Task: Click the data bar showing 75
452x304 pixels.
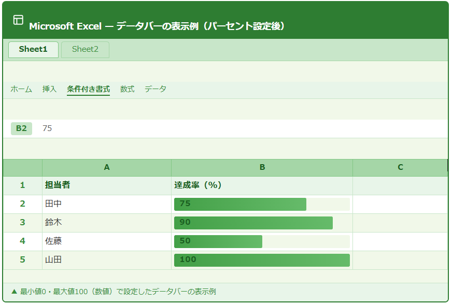Action: point(241,204)
